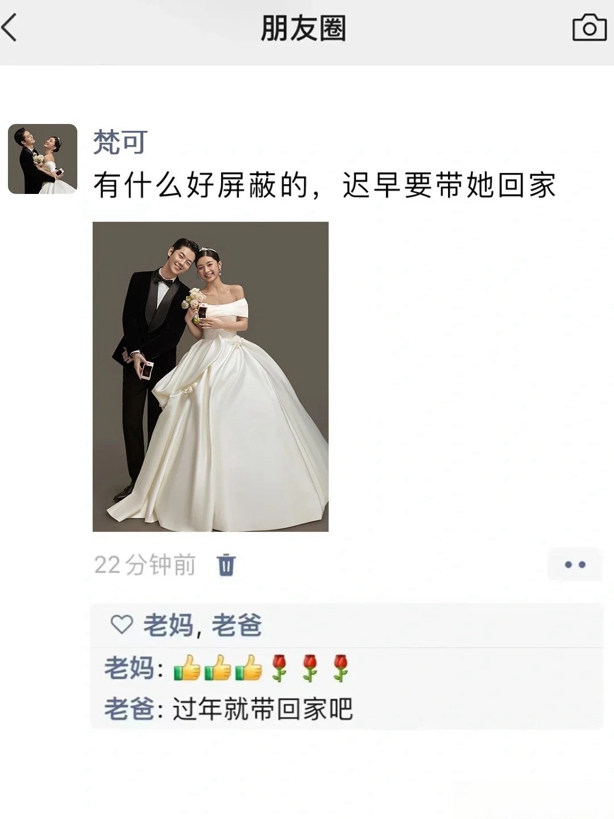Open the two-dot like/comment menu

coord(575,565)
